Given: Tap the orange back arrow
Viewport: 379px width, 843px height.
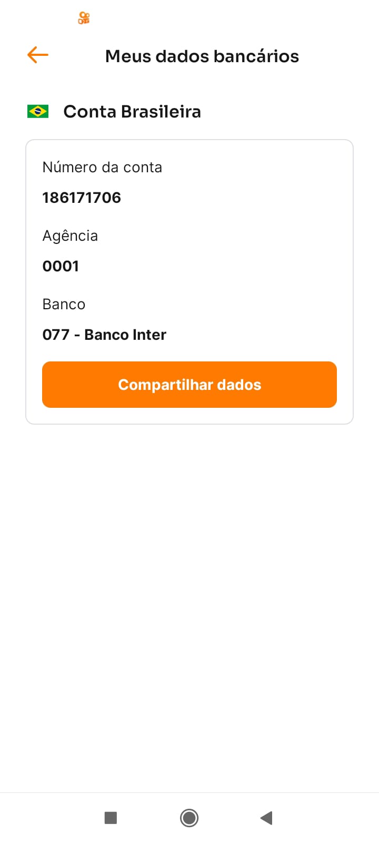Looking at the screenshot, I should point(38,55).
